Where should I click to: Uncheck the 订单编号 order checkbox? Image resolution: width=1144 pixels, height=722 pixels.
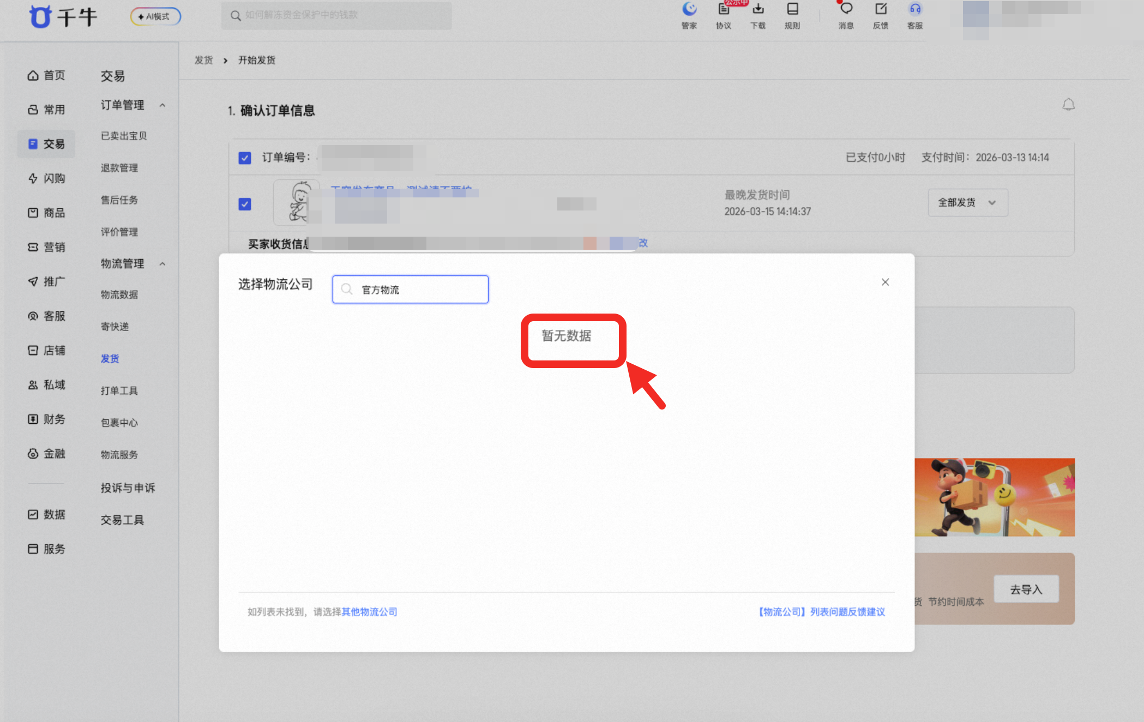[245, 158]
